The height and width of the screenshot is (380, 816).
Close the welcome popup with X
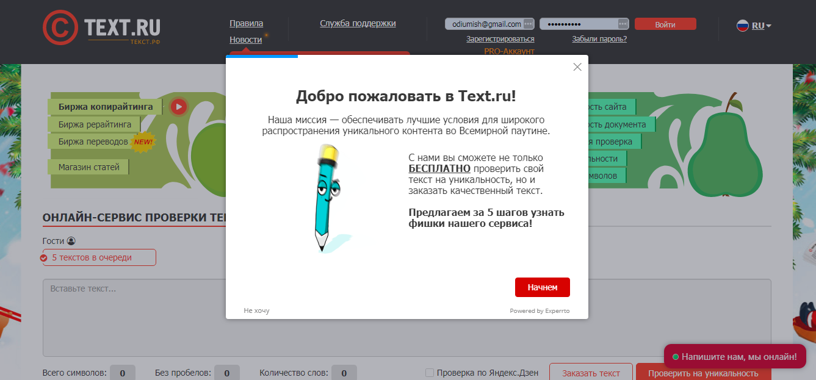tap(577, 67)
